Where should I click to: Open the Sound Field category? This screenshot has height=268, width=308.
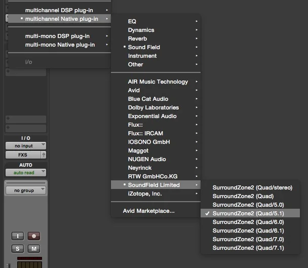click(156, 47)
